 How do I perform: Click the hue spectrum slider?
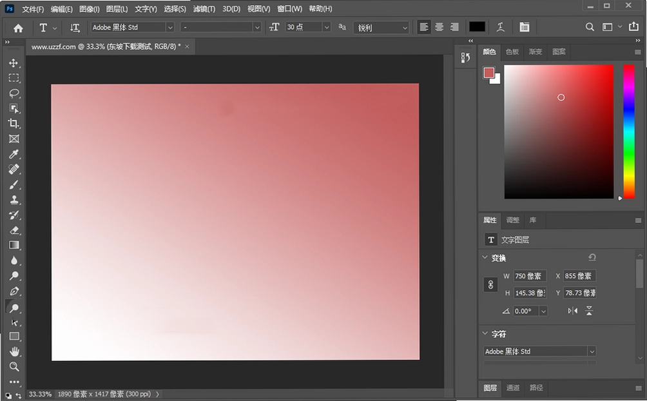pos(629,132)
